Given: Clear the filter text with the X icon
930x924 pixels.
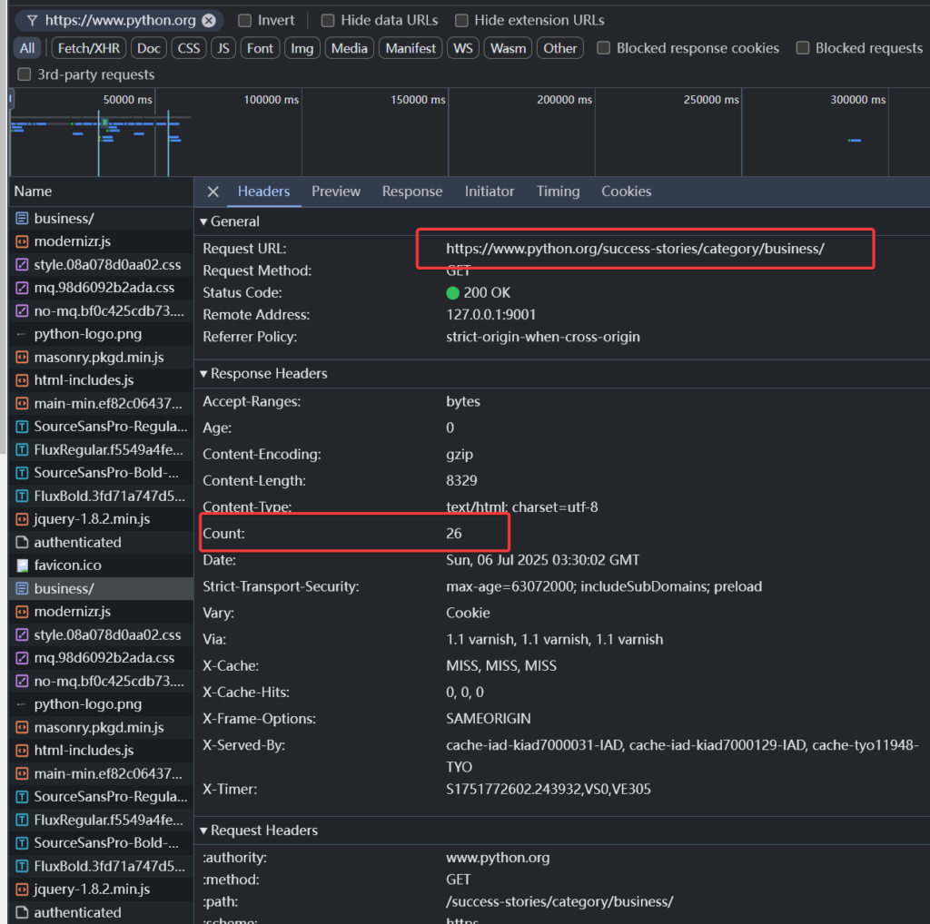Looking at the screenshot, I should pyautogui.click(x=209, y=20).
